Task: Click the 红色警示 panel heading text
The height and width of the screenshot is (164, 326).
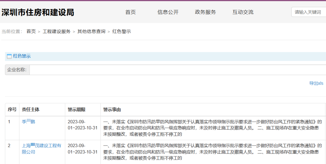Action: click(22, 56)
